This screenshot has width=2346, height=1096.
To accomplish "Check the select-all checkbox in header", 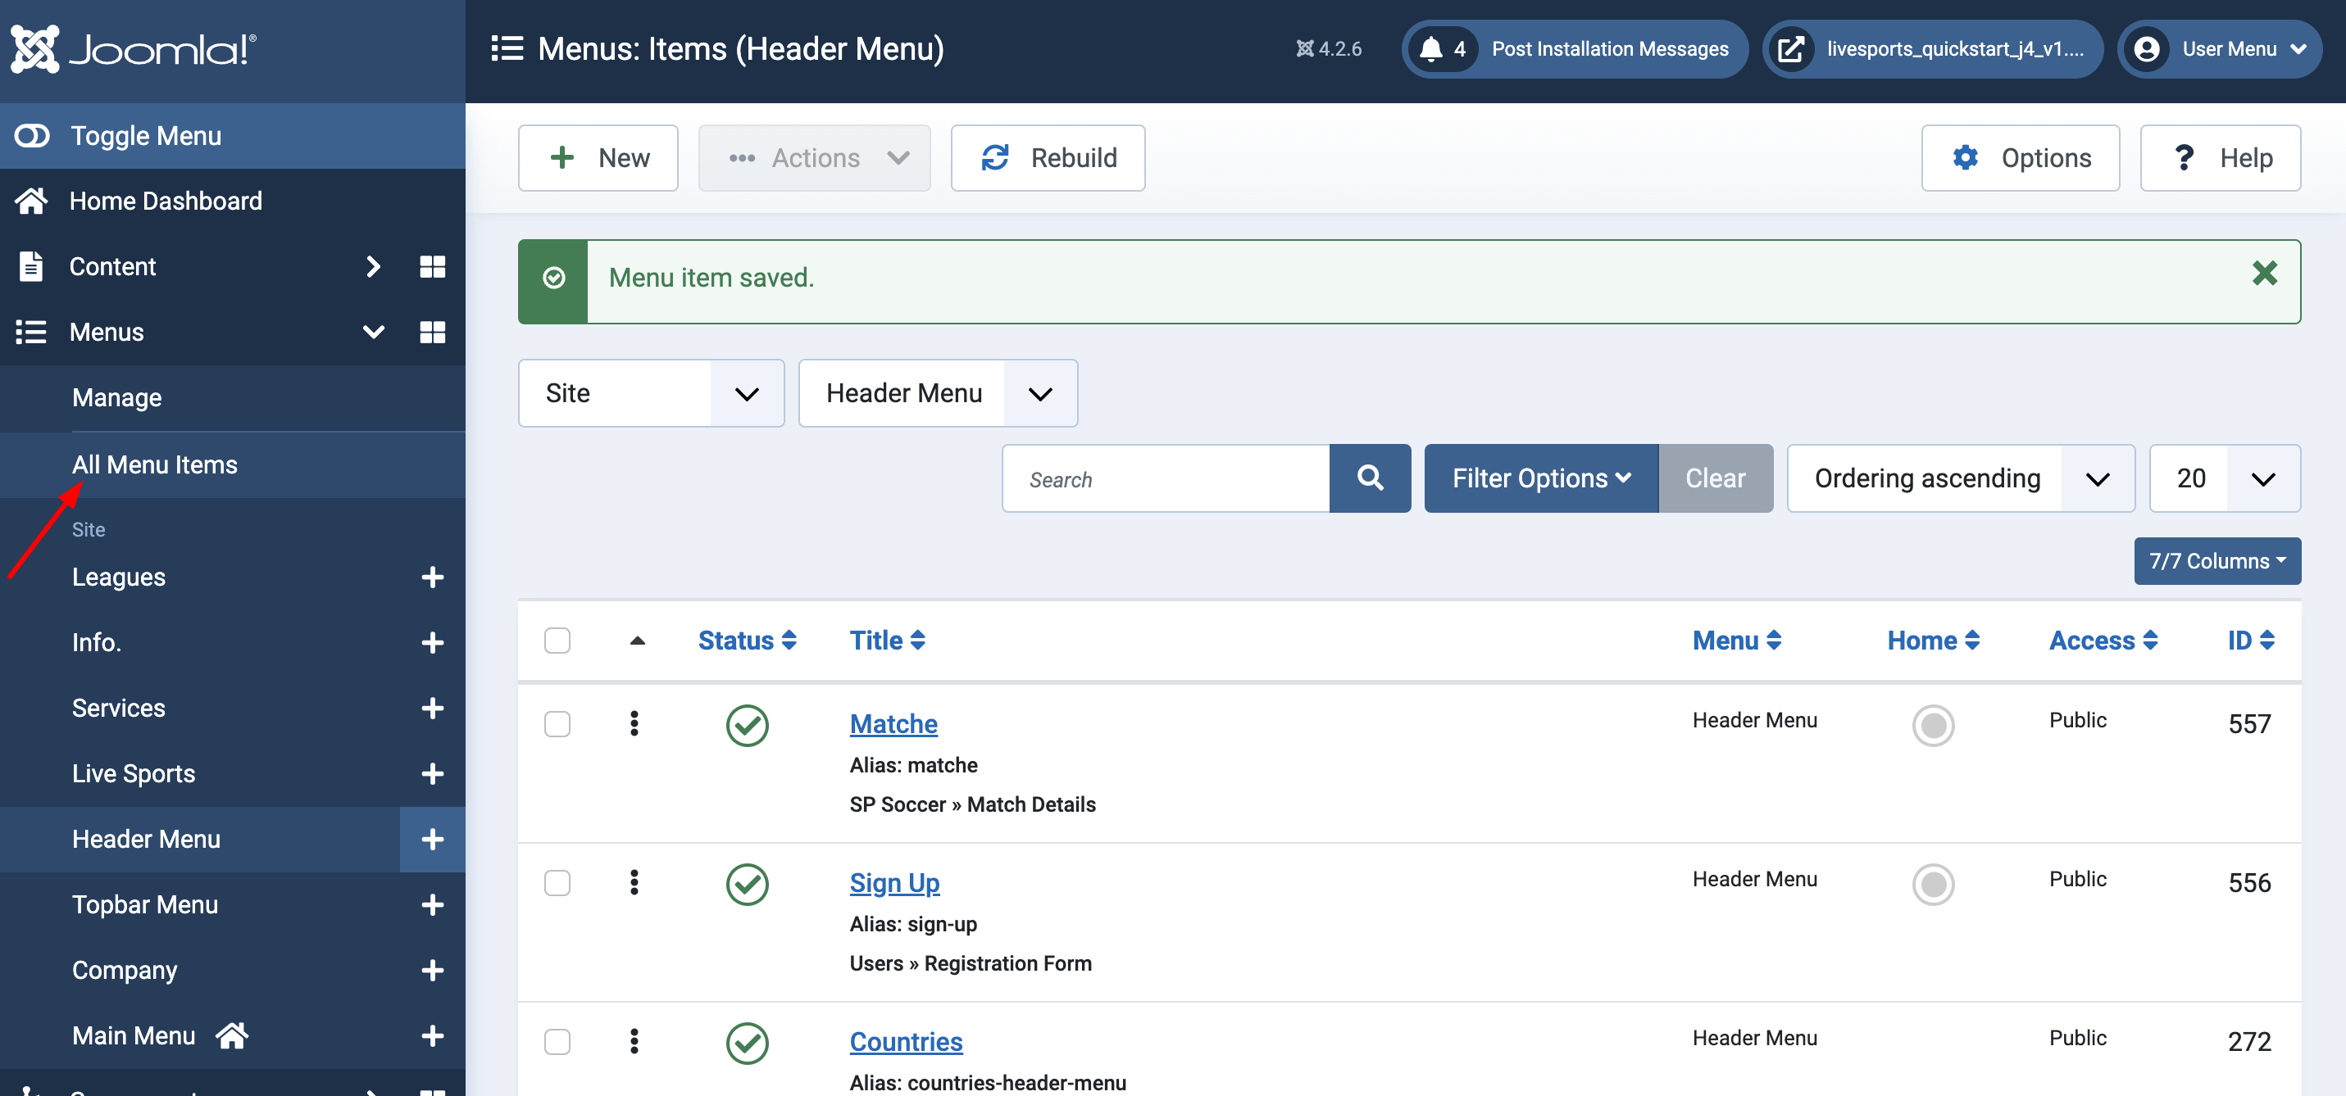I will pyautogui.click(x=557, y=640).
